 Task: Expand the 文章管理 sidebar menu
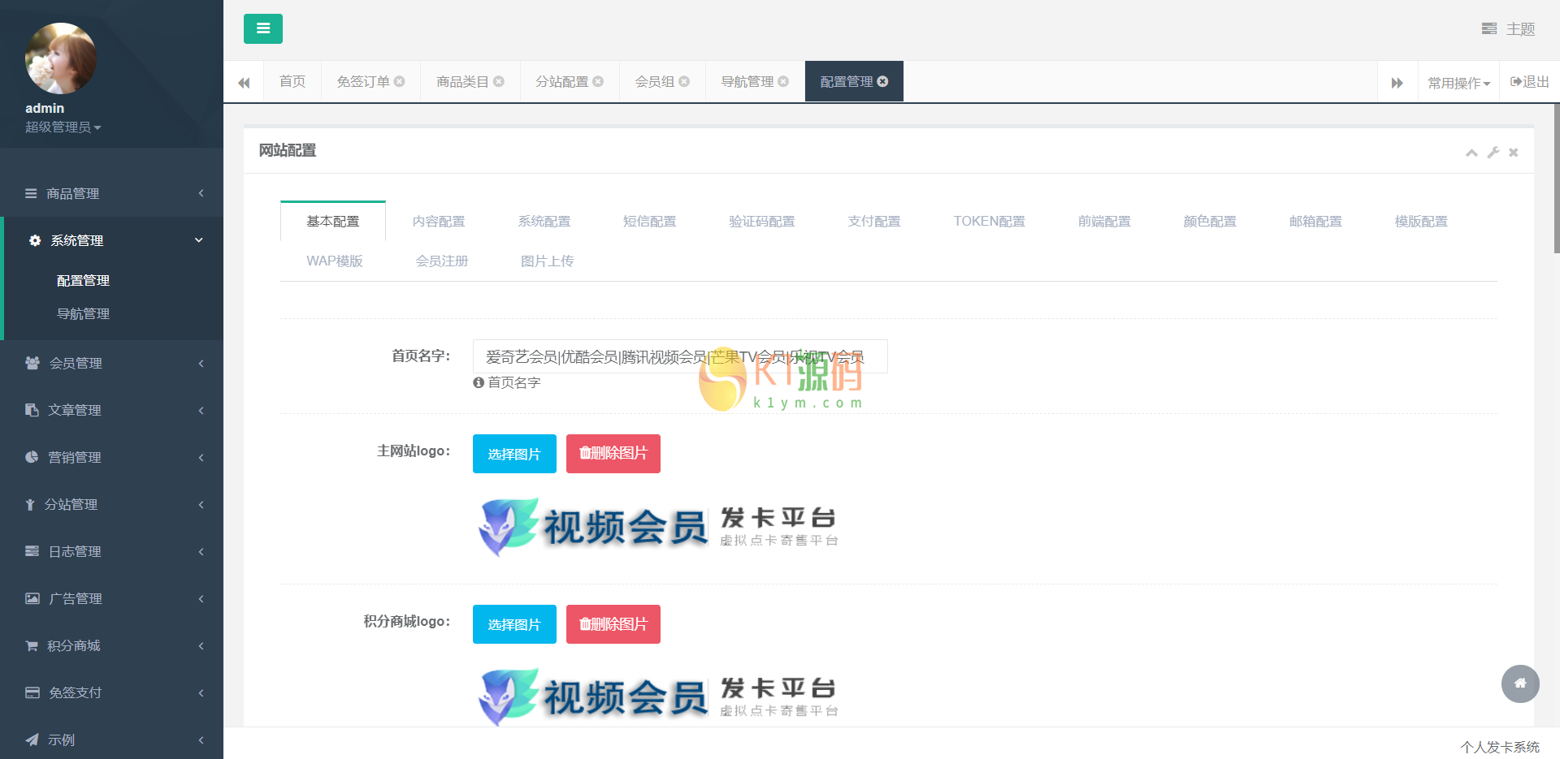coord(112,410)
